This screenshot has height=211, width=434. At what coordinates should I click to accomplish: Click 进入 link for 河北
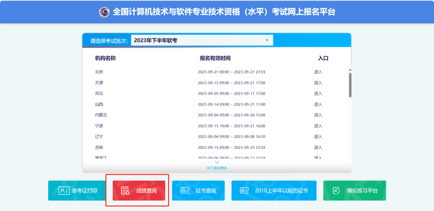tap(318, 93)
